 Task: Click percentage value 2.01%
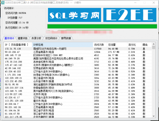pyautogui.click(x=132, y=52)
